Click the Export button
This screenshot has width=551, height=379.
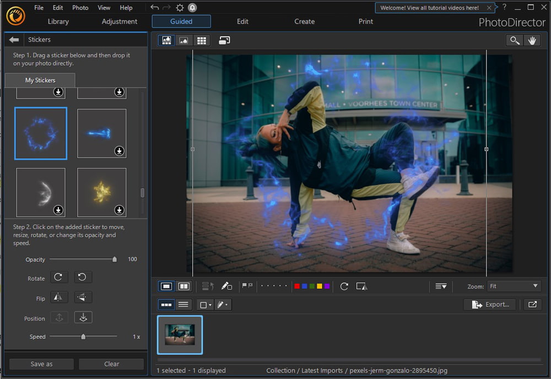pyautogui.click(x=489, y=304)
